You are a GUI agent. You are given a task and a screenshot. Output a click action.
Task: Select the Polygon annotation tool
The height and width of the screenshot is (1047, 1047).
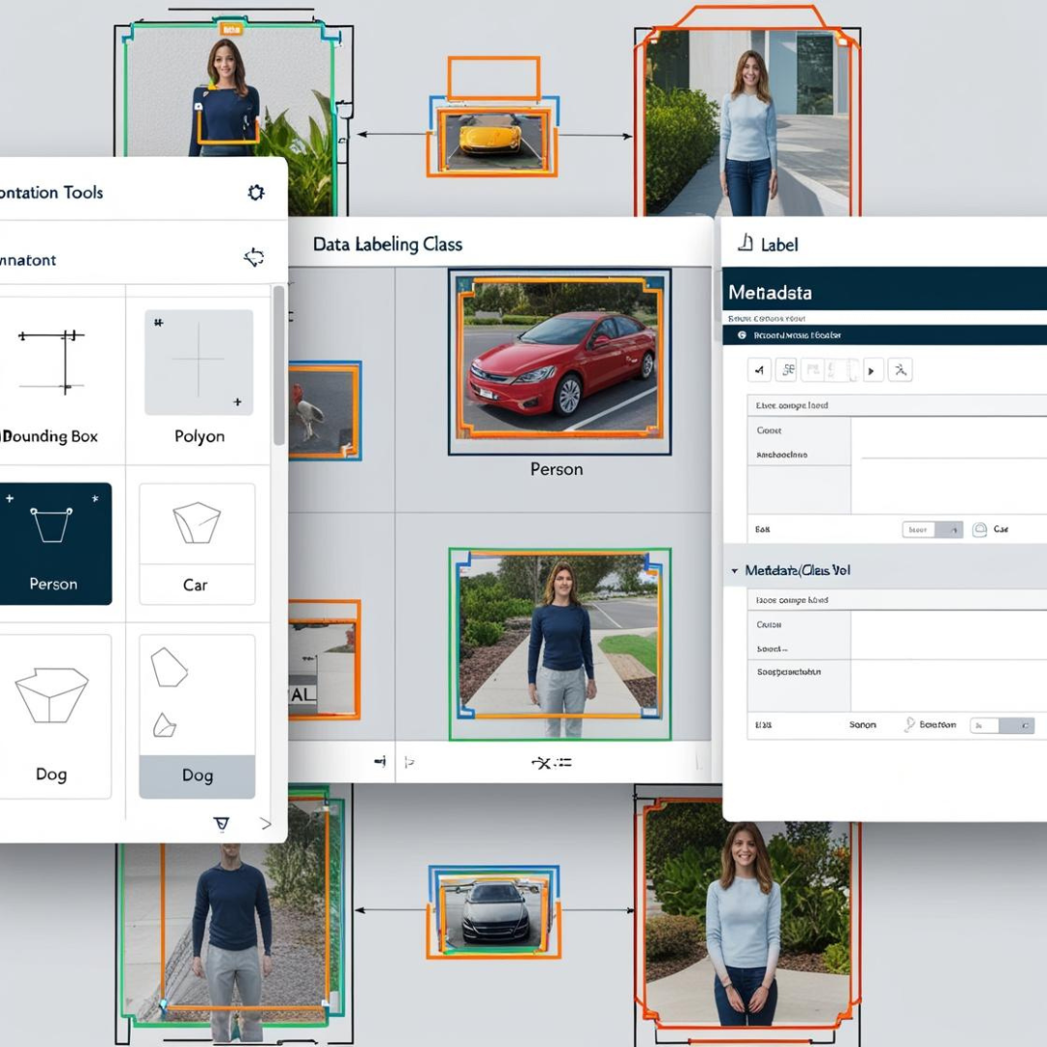(199, 380)
